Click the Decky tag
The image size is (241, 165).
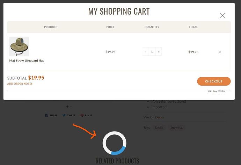[x=159, y=128]
